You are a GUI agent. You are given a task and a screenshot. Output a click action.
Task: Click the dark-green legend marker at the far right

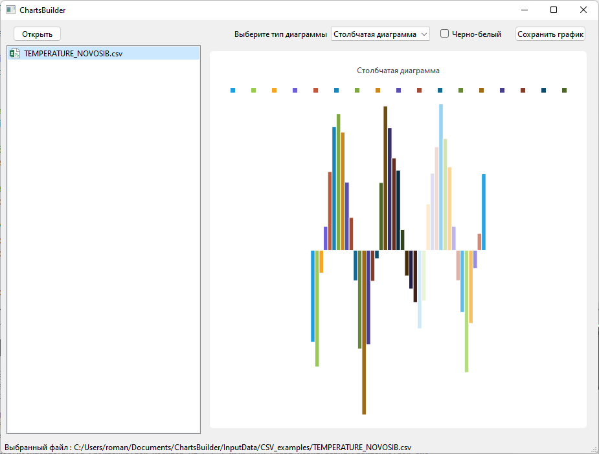564,90
